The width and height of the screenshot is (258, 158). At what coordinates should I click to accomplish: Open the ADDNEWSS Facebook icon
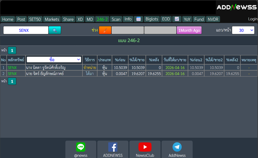(x=113, y=147)
